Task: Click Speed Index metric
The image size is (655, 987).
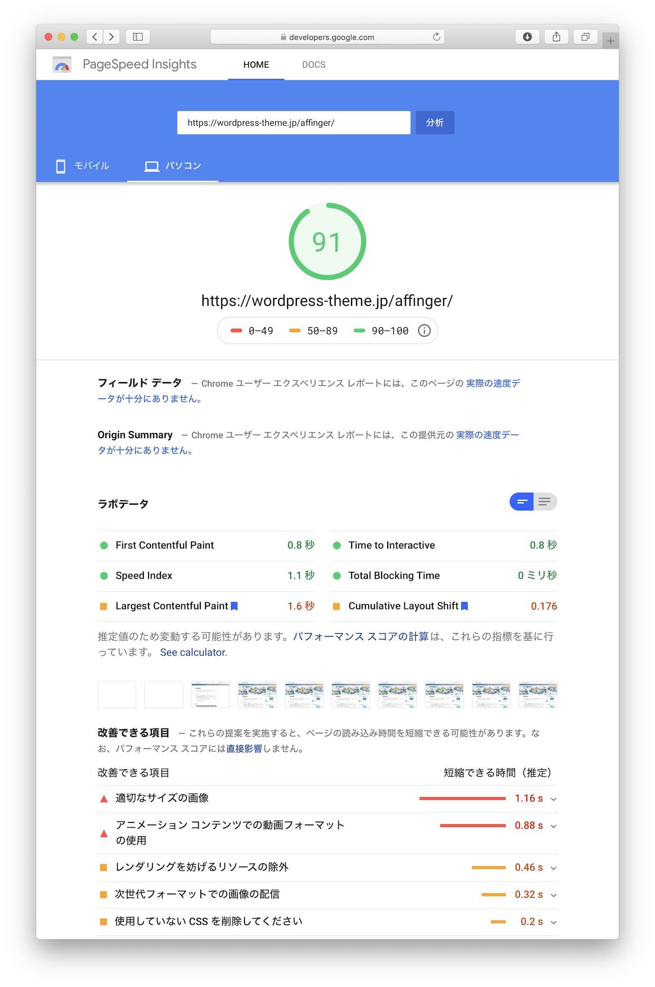Action: click(206, 576)
